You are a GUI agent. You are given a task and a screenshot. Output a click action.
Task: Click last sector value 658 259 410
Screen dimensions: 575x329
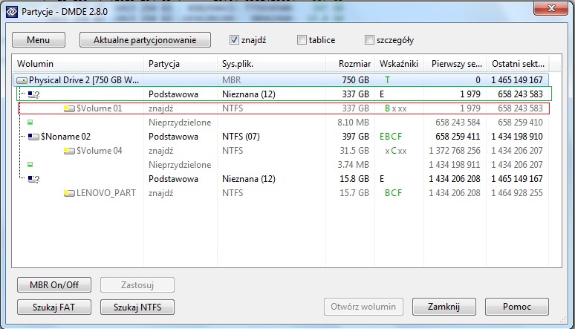(x=520, y=123)
